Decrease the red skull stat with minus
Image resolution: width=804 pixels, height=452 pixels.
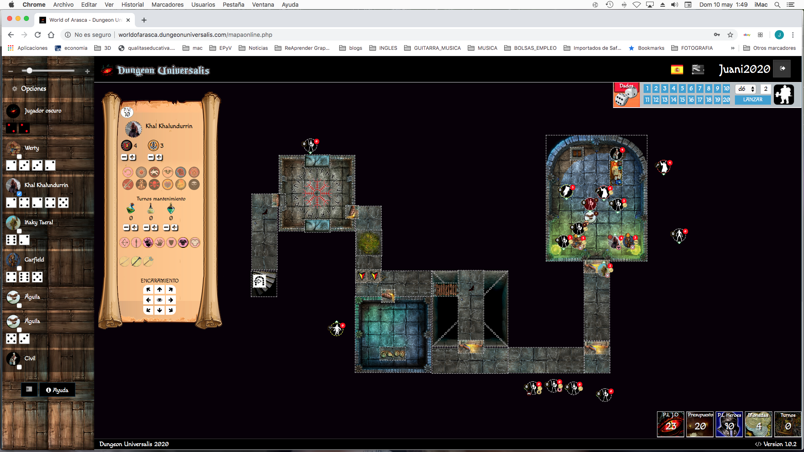(124, 157)
